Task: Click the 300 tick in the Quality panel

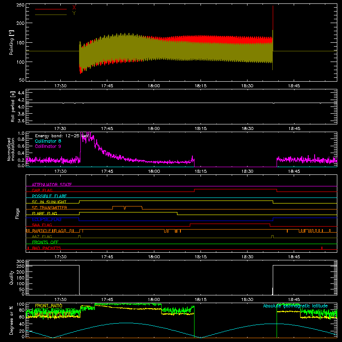Action: pyautogui.click(x=20, y=261)
